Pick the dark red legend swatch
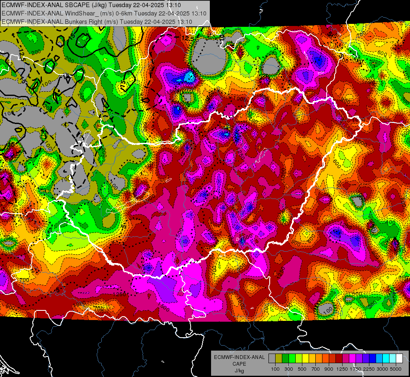Screen dimensions: 410x377 339,359
